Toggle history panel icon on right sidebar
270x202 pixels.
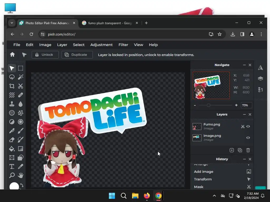[260, 89]
